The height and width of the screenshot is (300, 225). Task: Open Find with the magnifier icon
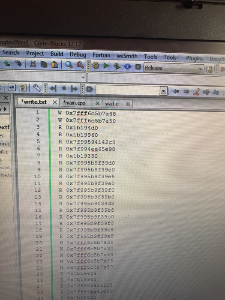pos(69,65)
